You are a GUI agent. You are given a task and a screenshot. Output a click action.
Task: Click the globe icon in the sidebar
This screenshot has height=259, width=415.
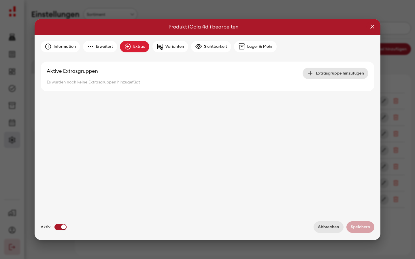coord(12,230)
